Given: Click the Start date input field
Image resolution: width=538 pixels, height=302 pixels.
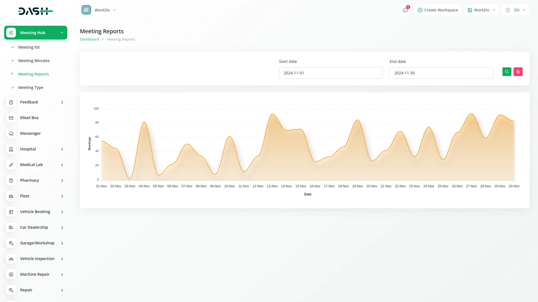Looking at the screenshot, I should [331, 73].
